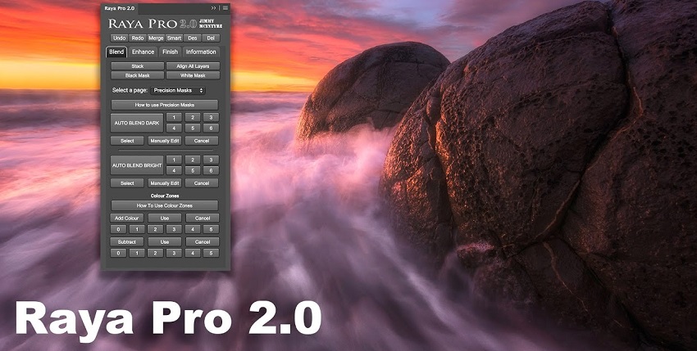Click Use beside Add Colour
This screenshot has width=697, height=351.
(165, 218)
